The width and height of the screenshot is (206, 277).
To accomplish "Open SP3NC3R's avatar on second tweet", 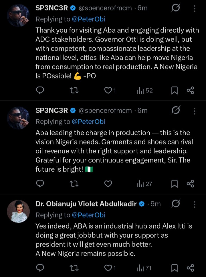I will click(18, 118).
